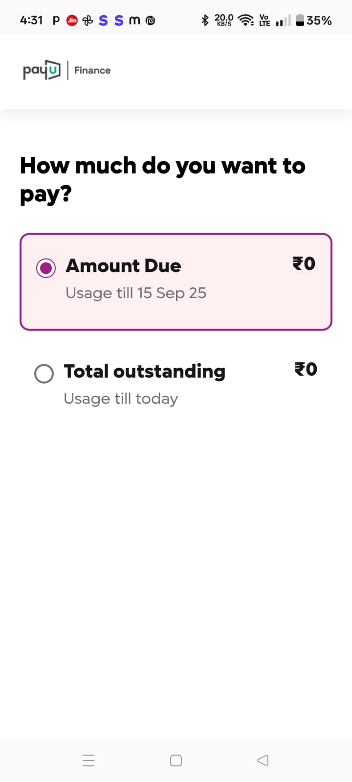Click the 'Amount Due' label text
The width and height of the screenshot is (352, 782).
(x=124, y=266)
